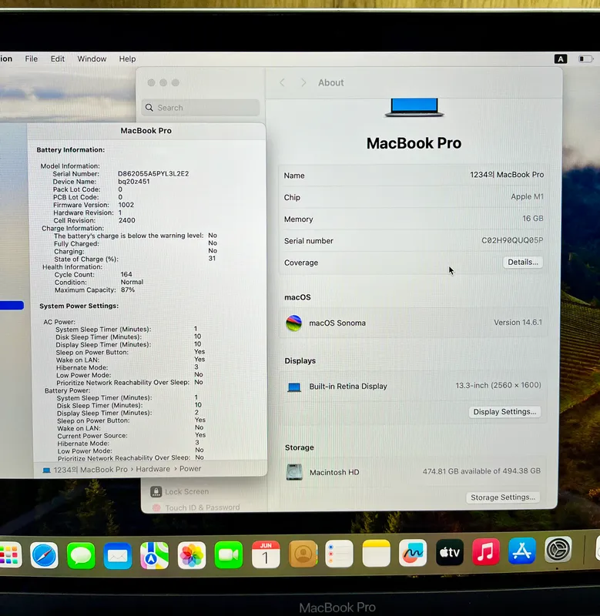The height and width of the screenshot is (616, 600).
Task: Click Condition value 'Normal'
Action: tap(132, 282)
